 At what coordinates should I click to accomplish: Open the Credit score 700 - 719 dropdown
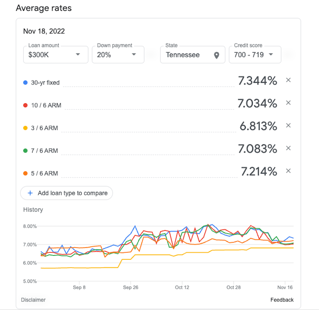255,55
